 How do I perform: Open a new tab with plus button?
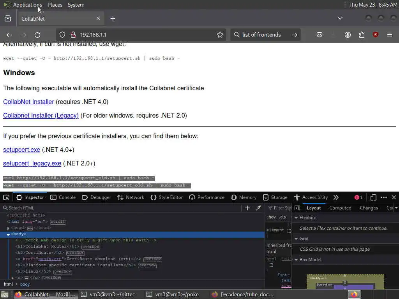click(x=113, y=19)
